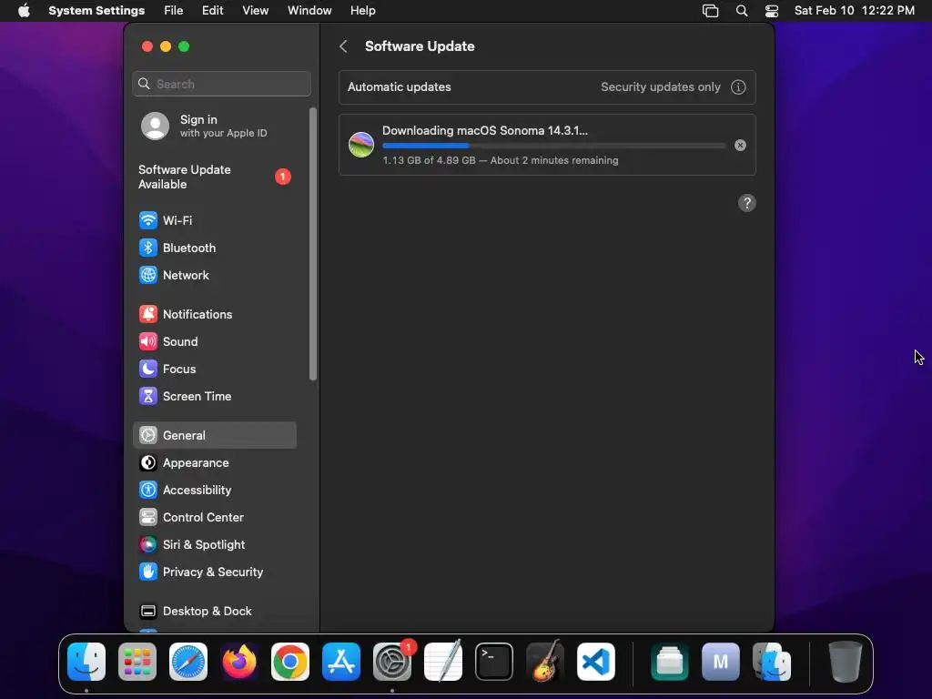Screen dimensions: 932x699
Task: Open TextEdit from the Dock
Action: coord(443,662)
